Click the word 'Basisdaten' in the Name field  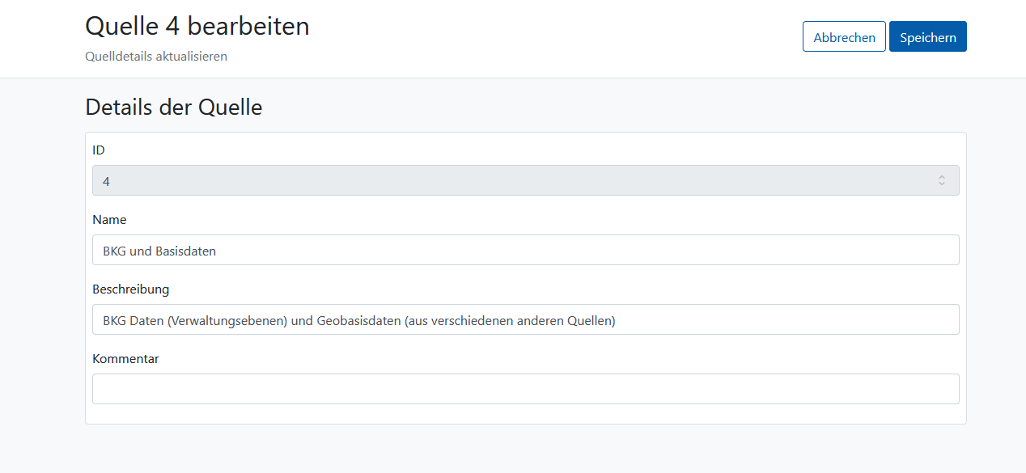[185, 251]
